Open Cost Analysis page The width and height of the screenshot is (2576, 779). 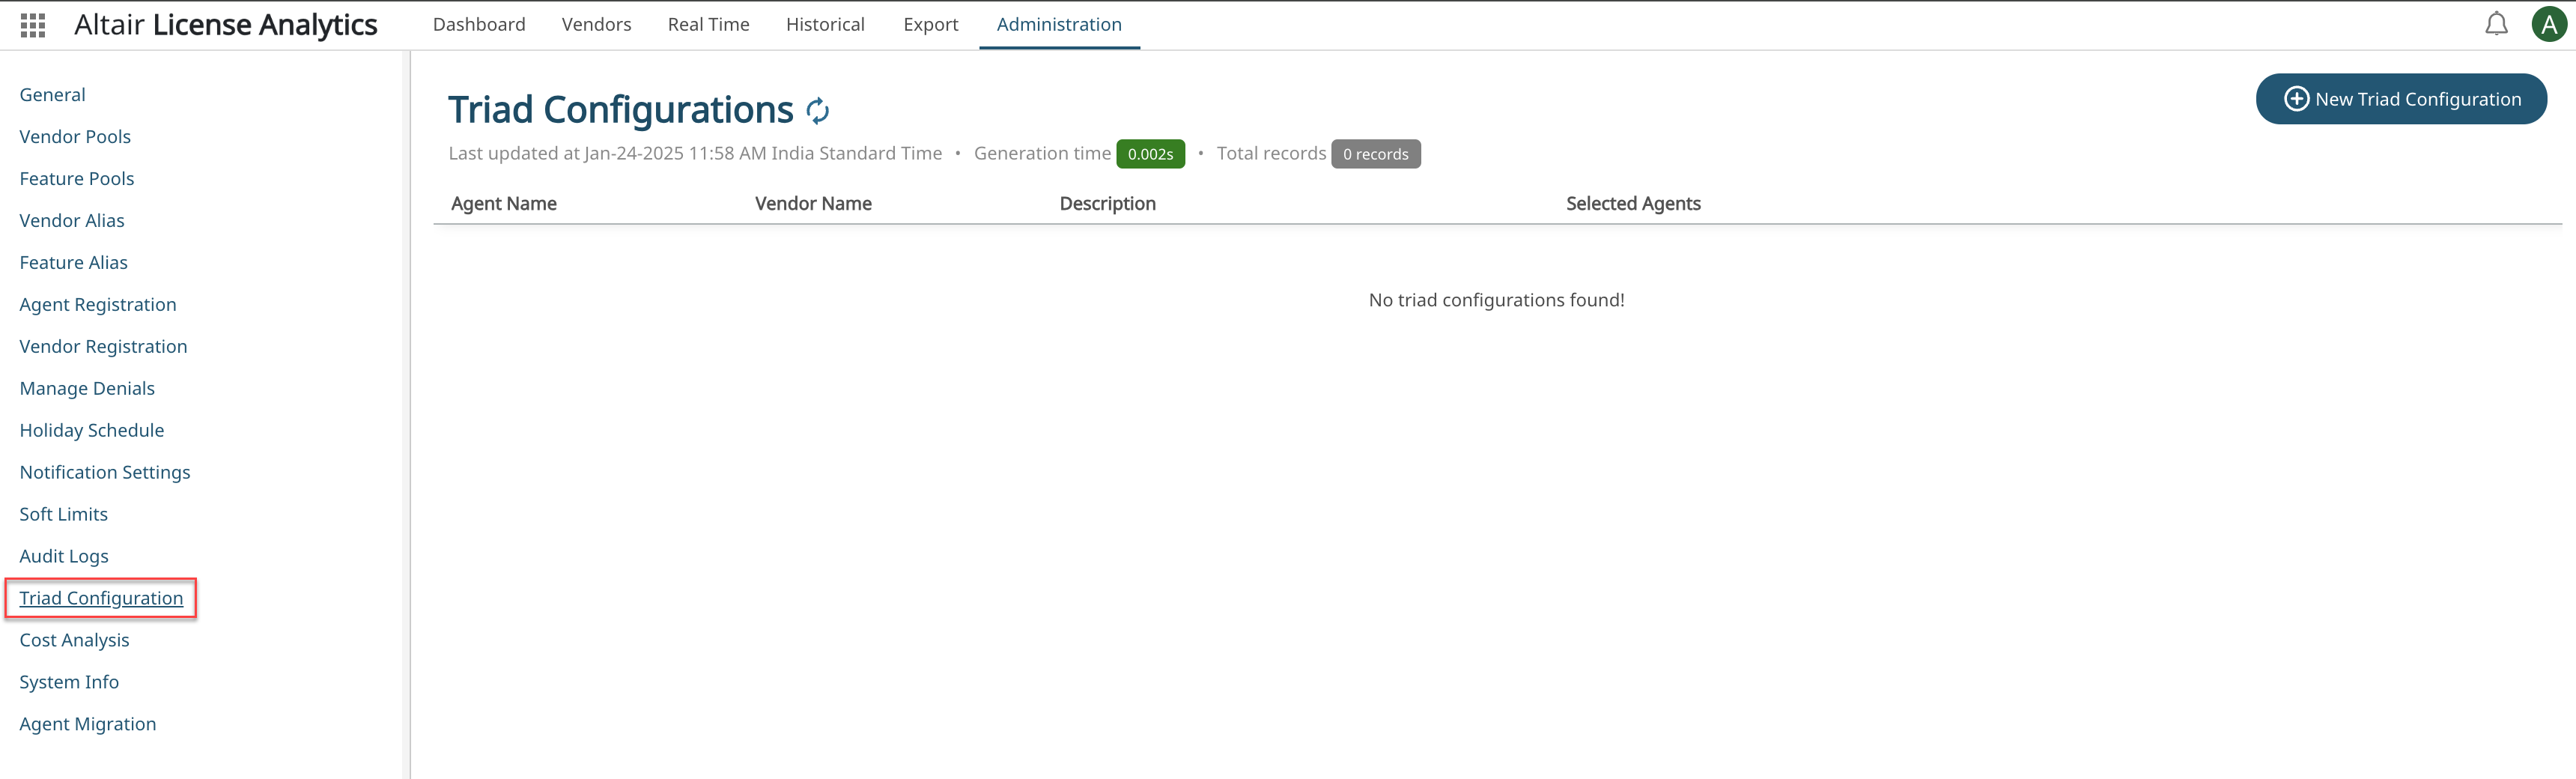click(x=75, y=641)
